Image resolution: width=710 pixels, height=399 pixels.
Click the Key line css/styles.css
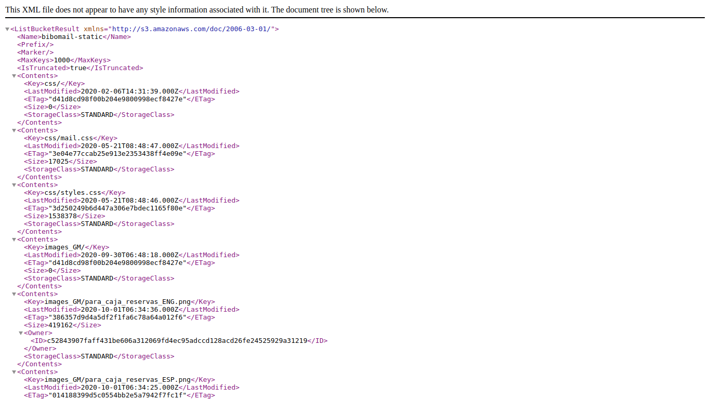74,193
